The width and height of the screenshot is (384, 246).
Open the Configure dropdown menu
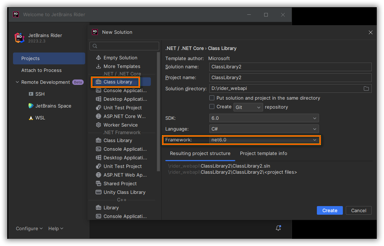pos(29,228)
